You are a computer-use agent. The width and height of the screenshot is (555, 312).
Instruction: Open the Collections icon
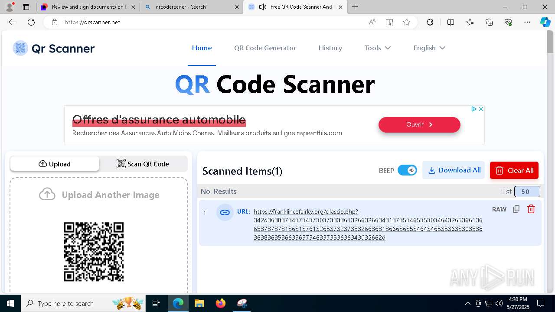coord(489,22)
